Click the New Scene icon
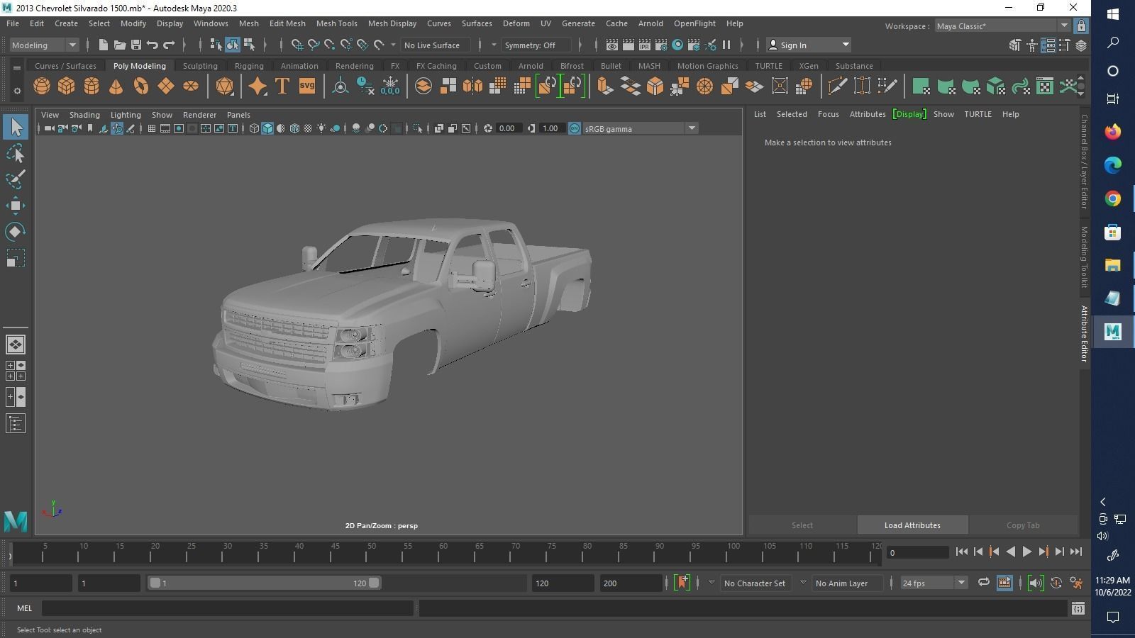The width and height of the screenshot is (1135, 638). 103,45
